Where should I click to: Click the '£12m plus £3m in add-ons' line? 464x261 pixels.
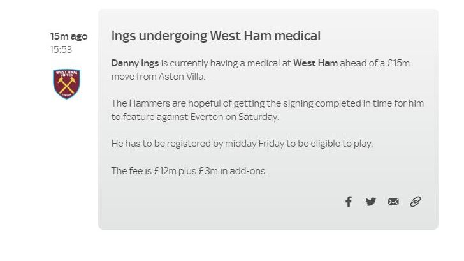tap(189, 171)
